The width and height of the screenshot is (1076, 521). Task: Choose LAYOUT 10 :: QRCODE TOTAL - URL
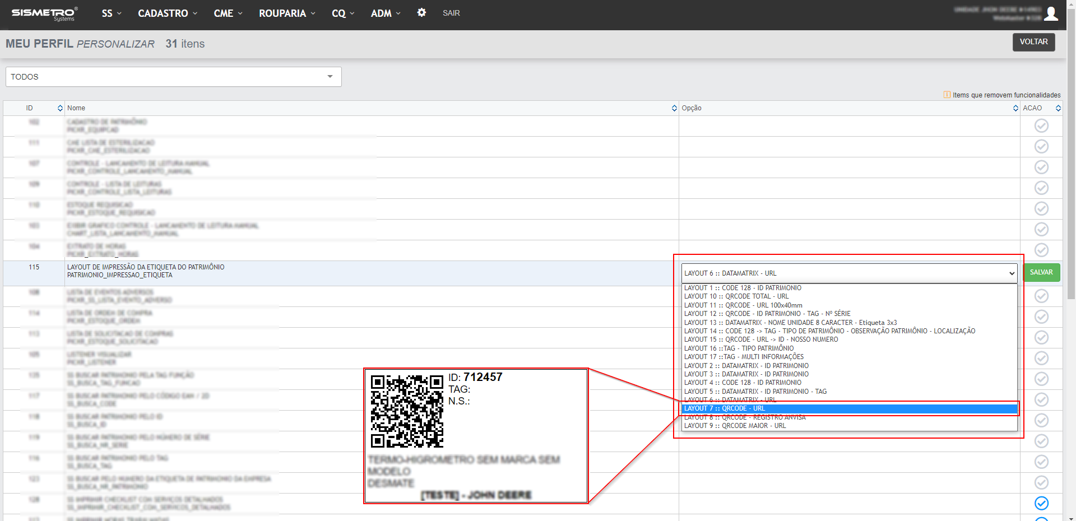850,296
